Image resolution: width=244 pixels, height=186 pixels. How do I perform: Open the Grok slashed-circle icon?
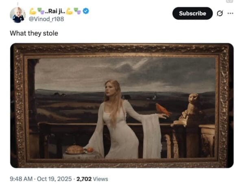pyautogui.click(x=220, y=13)
